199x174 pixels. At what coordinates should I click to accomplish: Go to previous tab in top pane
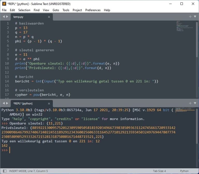click(4, 17)
